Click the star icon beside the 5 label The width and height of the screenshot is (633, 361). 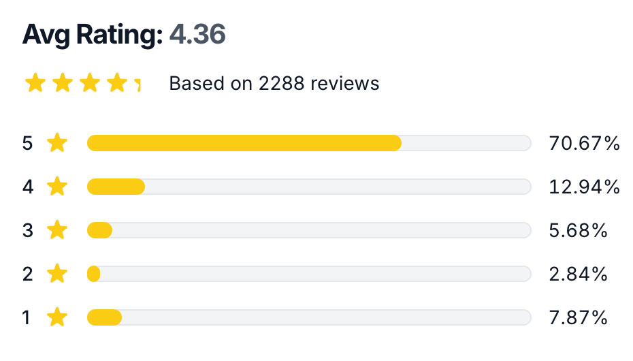(x=57, y=143)
